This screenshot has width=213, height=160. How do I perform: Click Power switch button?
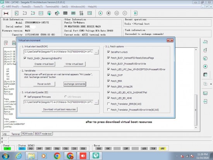click(44, 84)
